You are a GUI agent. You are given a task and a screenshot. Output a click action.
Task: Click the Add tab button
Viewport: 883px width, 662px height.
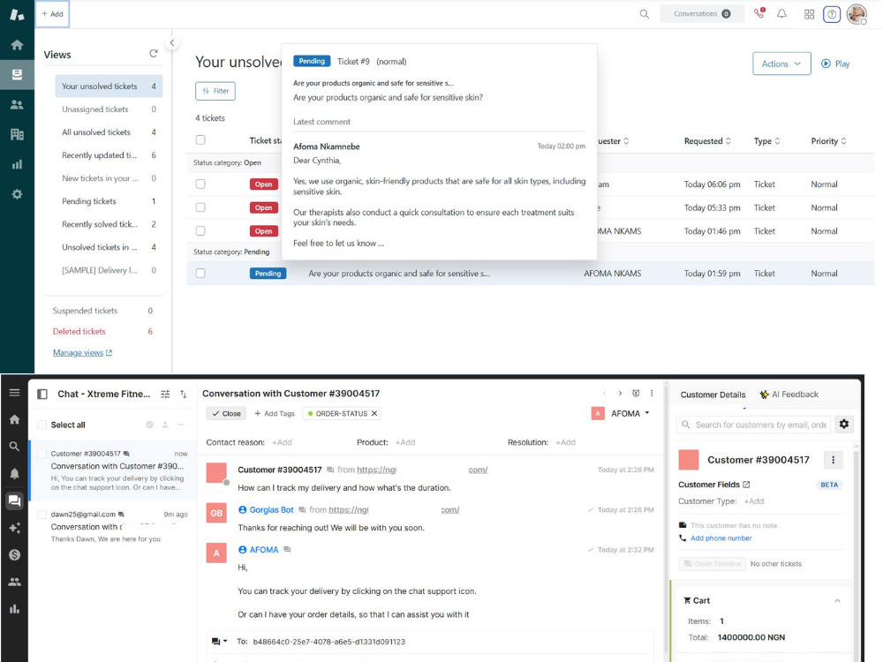pyautogui.click(x=52, y=14)
